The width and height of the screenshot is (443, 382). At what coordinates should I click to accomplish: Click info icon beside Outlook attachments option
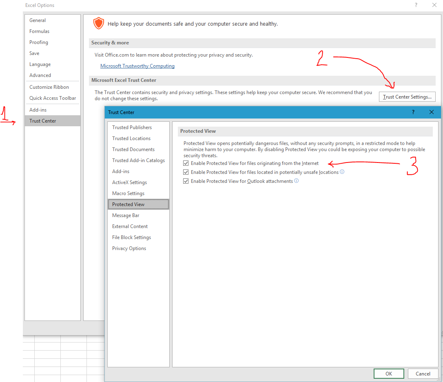click(x=297, y=181)
